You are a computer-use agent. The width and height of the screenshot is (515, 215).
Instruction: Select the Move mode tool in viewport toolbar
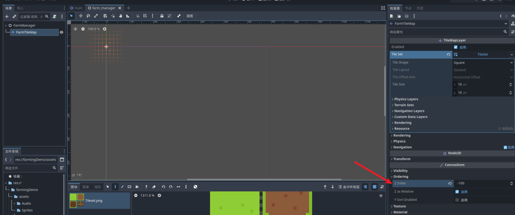pos(81,16)
